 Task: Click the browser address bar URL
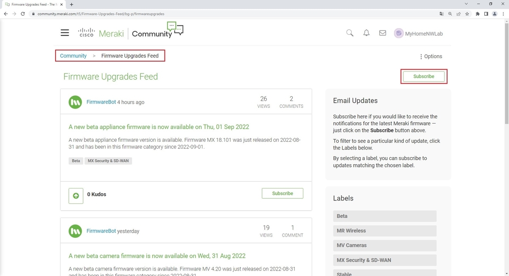coord(101,14)
